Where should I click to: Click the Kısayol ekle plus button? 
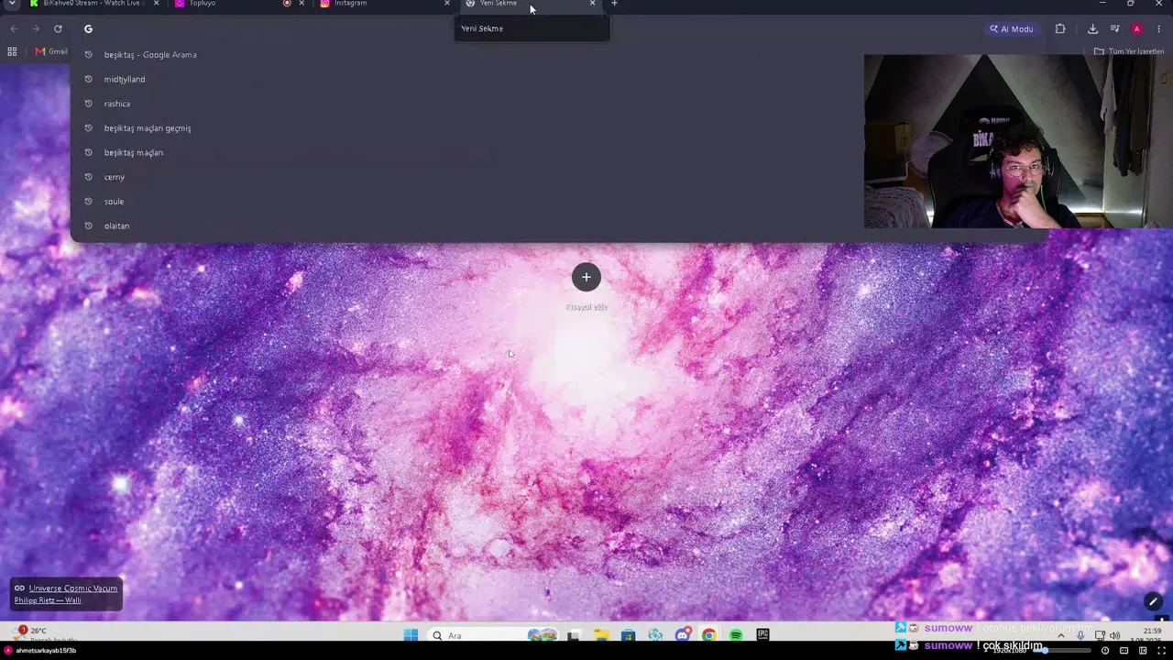click(586, 277)
